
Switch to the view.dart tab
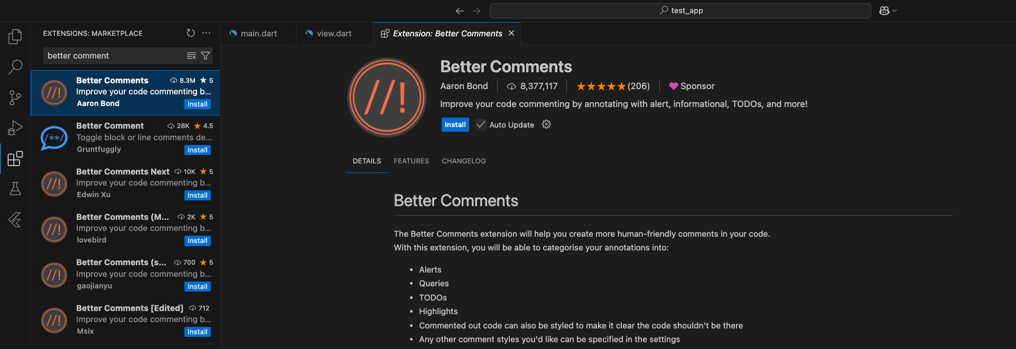pos(334,33)
